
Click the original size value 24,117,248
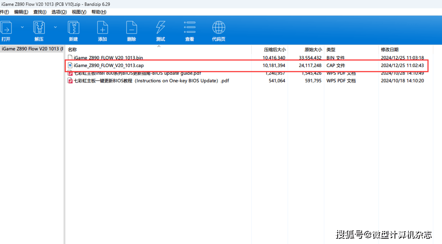click(x=310, y=65)
